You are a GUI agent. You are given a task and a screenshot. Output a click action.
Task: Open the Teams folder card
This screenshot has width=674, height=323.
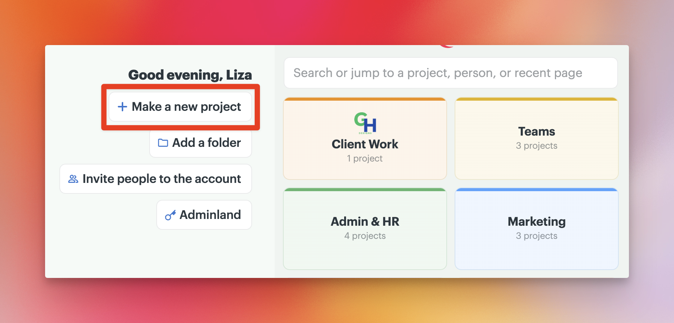coord(536,139)
